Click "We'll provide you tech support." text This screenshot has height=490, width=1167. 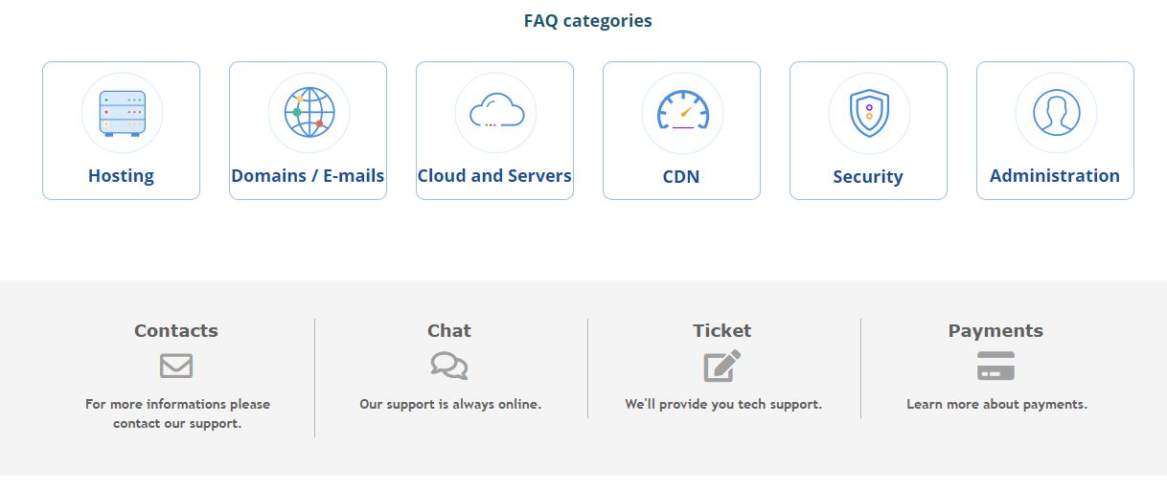pos(723,405)
